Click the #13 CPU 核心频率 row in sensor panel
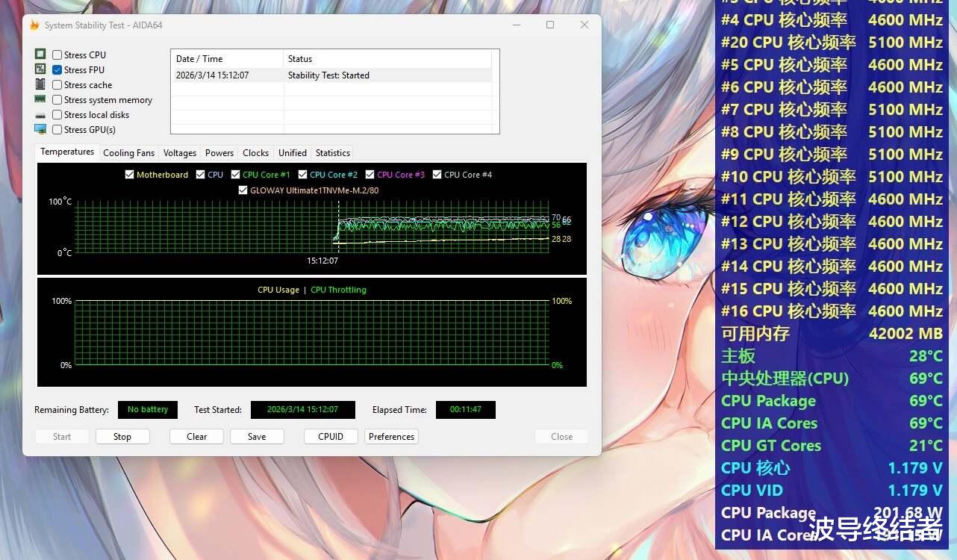Viewport: 957px width, 560px height. [x=832, y=244]
